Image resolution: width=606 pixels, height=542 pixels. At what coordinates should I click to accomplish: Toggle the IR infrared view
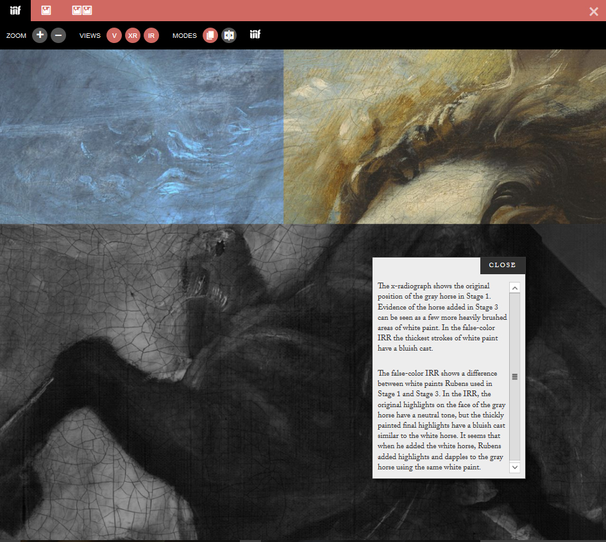coord(151,35)
